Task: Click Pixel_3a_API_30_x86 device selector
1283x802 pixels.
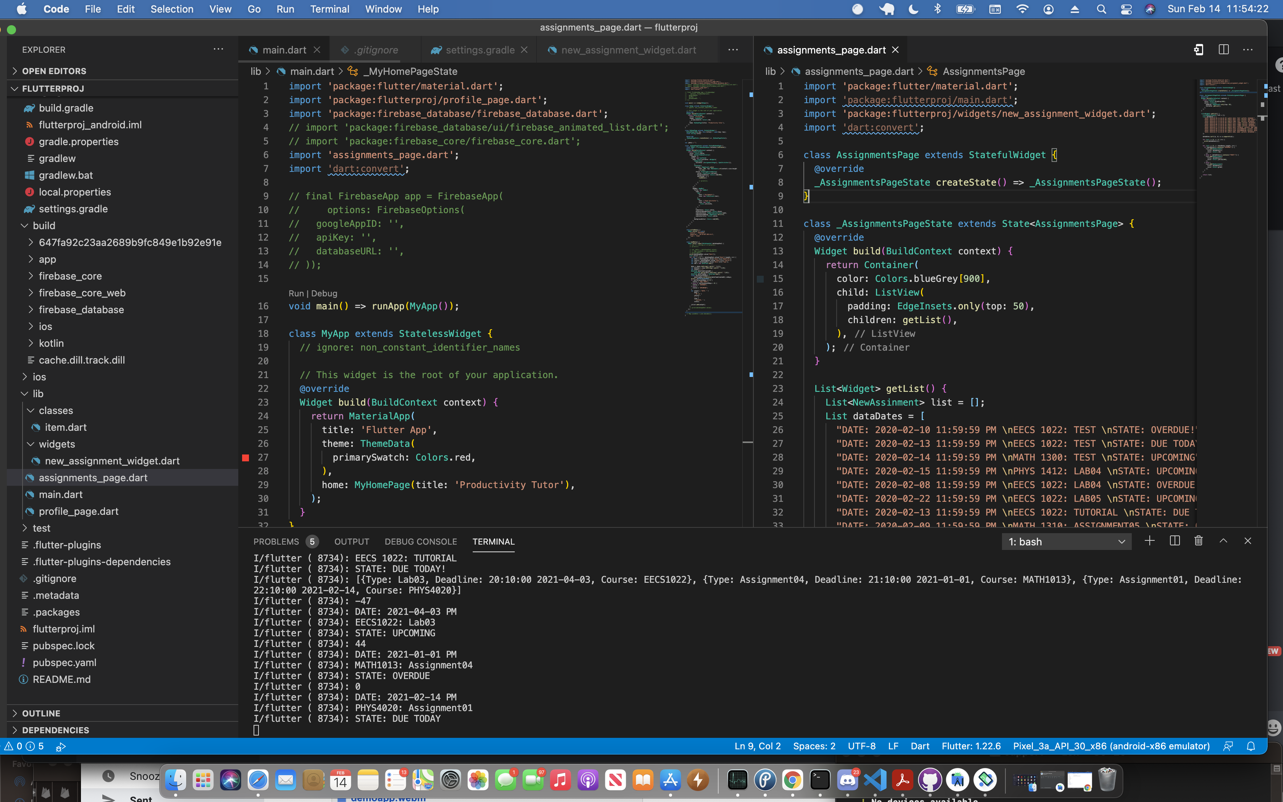Action: coord(1111,746)
